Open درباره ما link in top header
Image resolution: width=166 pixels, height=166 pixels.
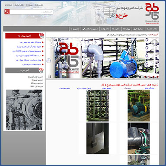(x=29, y=5)
